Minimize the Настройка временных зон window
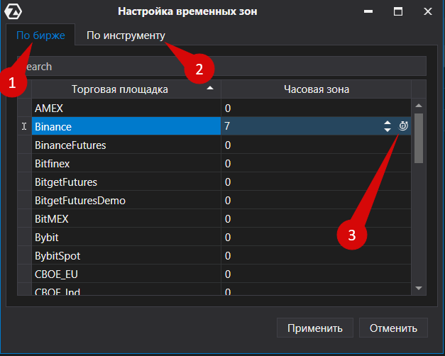 (x=368, y=11)
